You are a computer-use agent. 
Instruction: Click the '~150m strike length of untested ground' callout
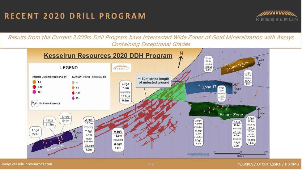click(x=154, y=81)
